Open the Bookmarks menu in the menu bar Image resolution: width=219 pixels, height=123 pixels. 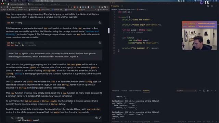tap(31, 1)
